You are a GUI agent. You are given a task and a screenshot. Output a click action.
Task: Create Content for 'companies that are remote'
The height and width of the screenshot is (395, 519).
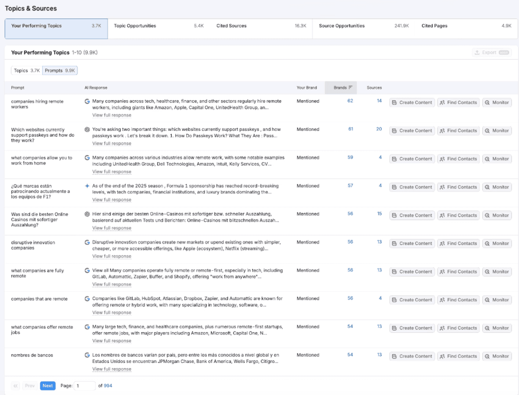click(412, 300)
